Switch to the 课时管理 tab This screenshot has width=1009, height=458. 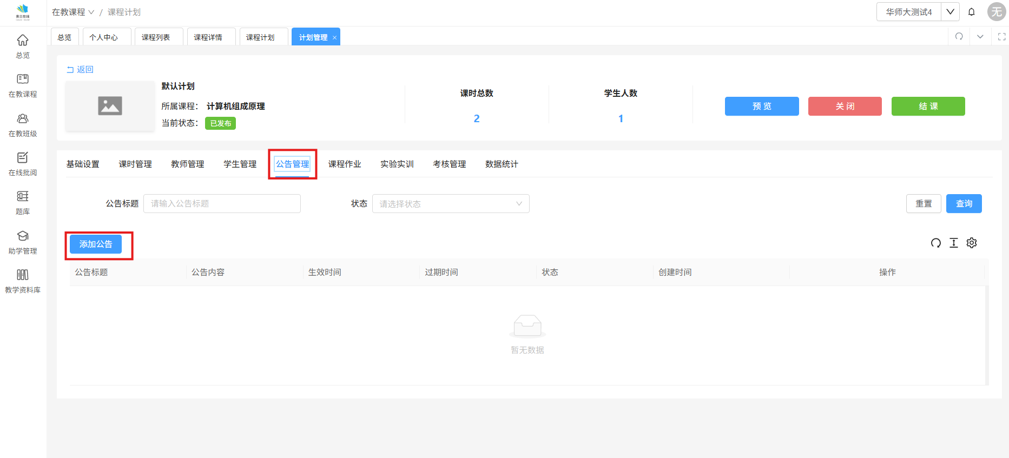coord(135,164)
